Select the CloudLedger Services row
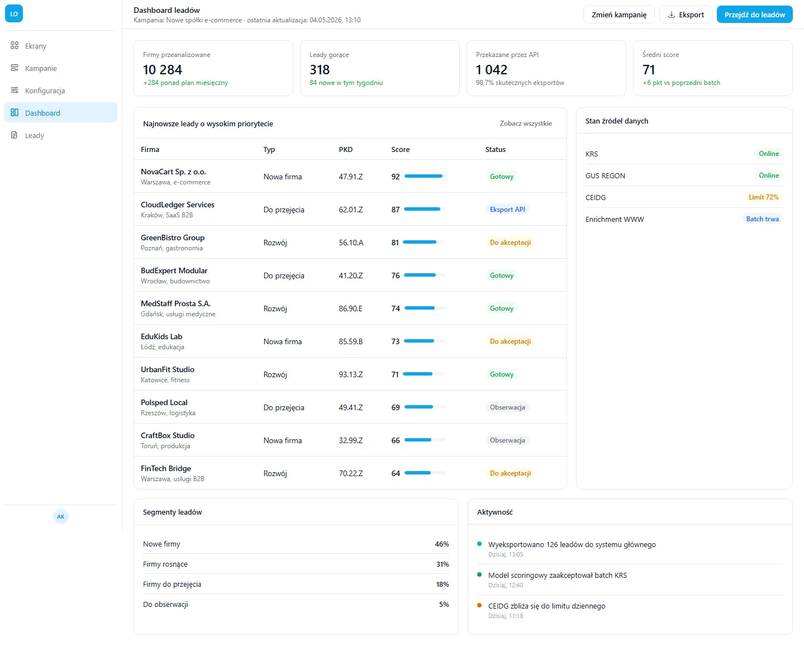 pos(350,210)
